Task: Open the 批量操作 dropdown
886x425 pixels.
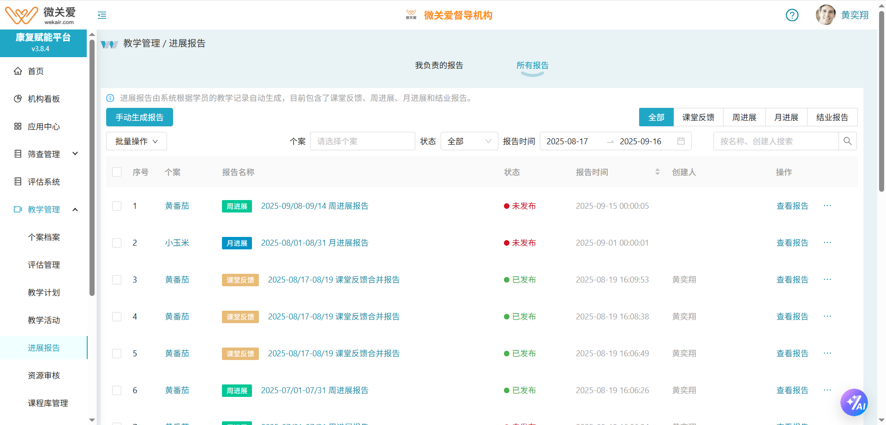Action: click(136, 141)
